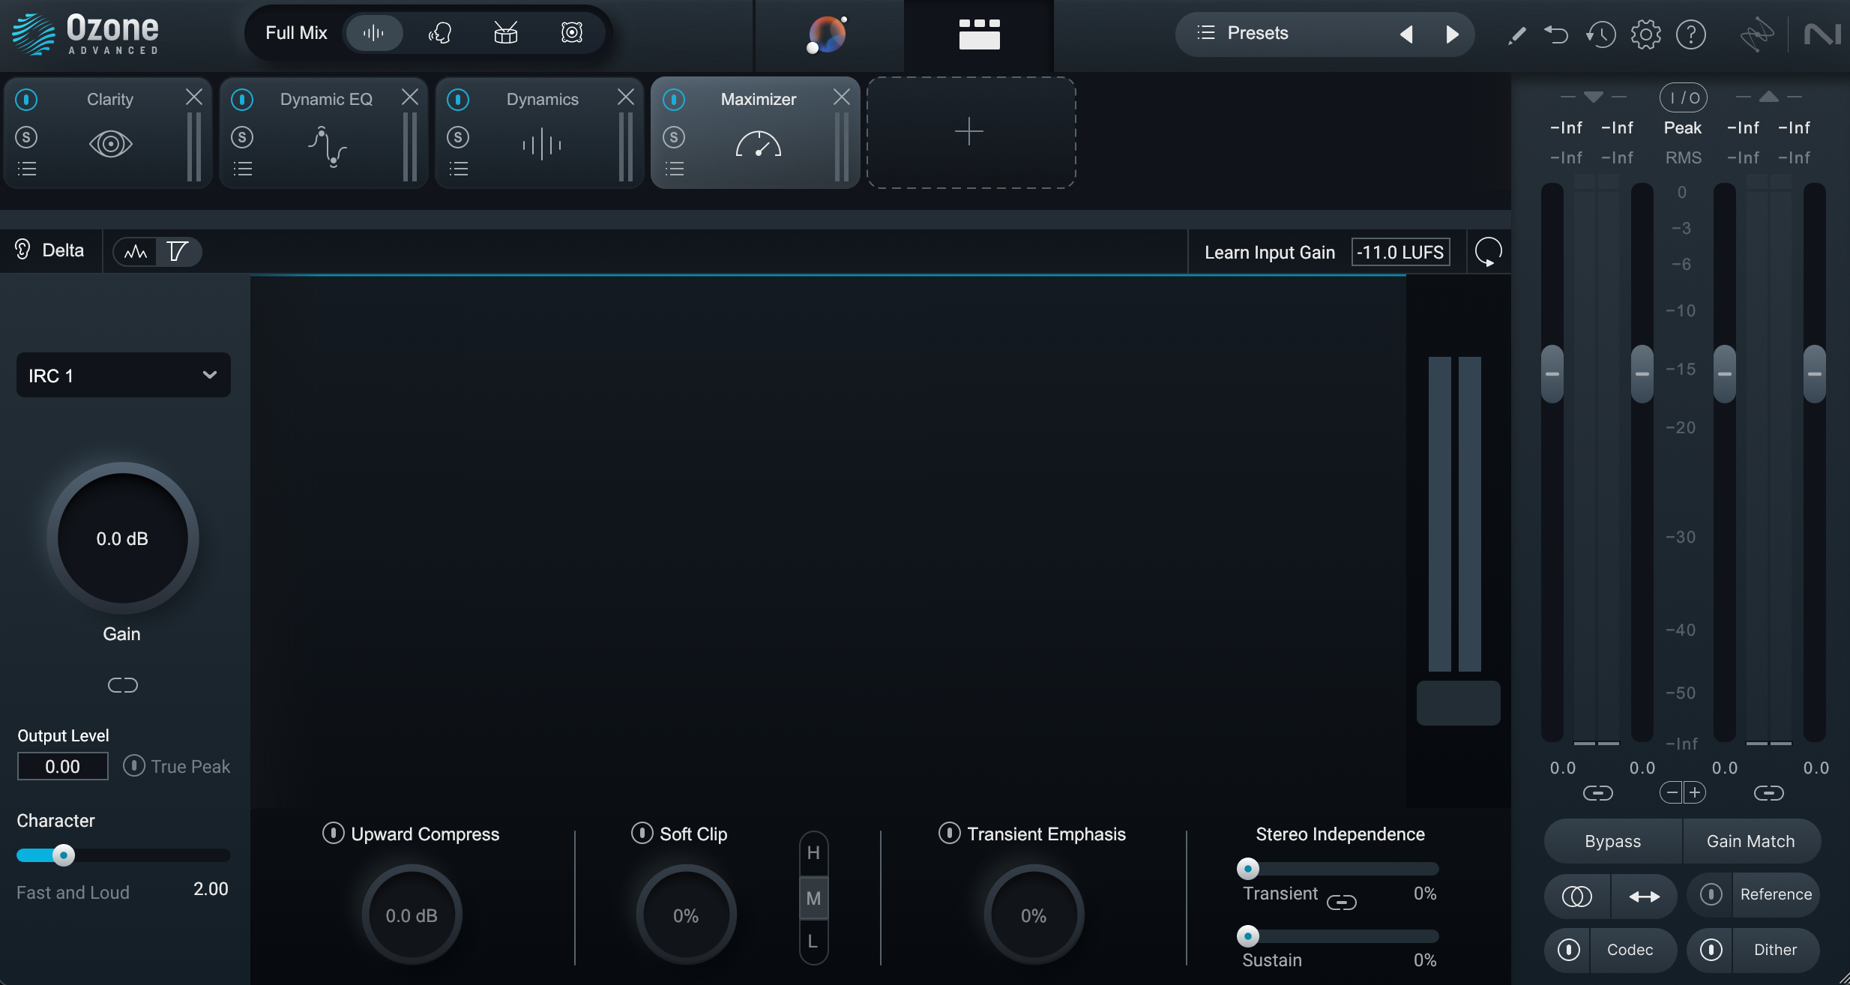The height and width of the screenshot is (985, 1850).
Task: Toggle the gain link icon below Gain
Action: point(122,685)
